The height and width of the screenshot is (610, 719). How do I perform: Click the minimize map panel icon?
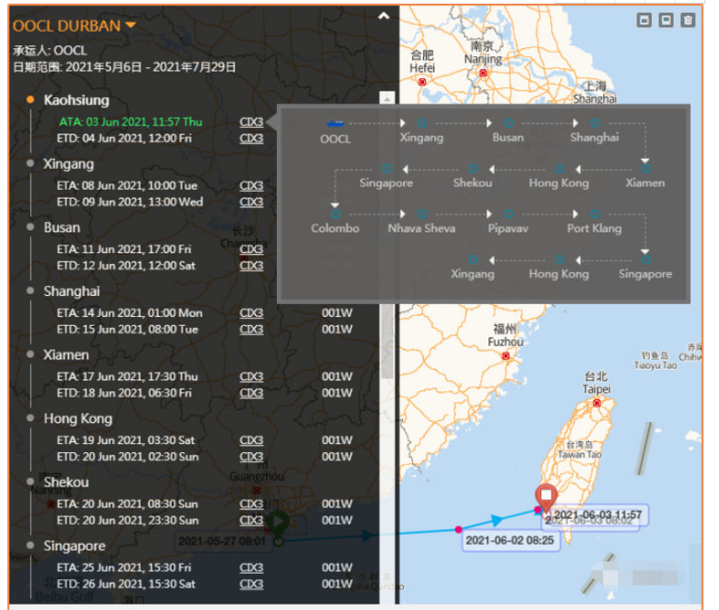644,20
